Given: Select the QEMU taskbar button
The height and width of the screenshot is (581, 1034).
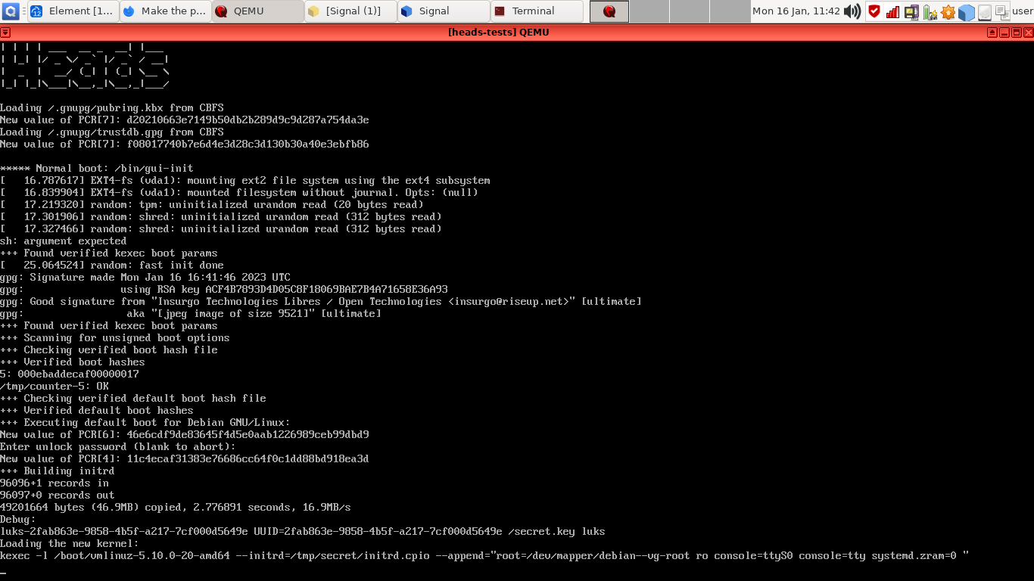Looking at the screenshot, I should (x=258, y=11).
